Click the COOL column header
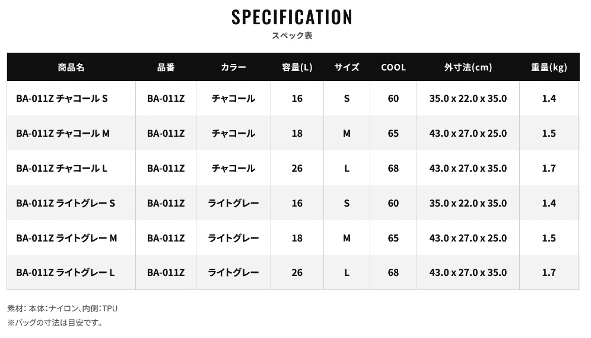This screenshot has height=338, width=591. 393,67
